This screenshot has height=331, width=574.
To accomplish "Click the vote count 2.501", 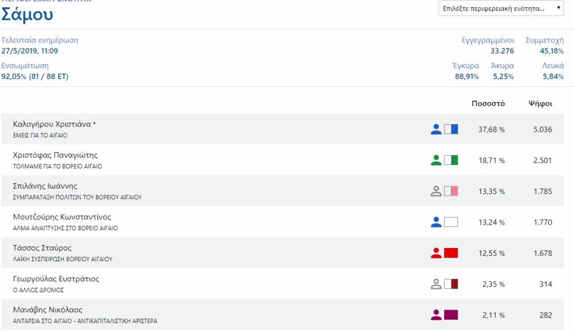I will point(542,161).
